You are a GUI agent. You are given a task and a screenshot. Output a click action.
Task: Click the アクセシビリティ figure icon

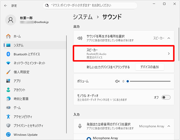pyautogui.click(x=8, y=116)
